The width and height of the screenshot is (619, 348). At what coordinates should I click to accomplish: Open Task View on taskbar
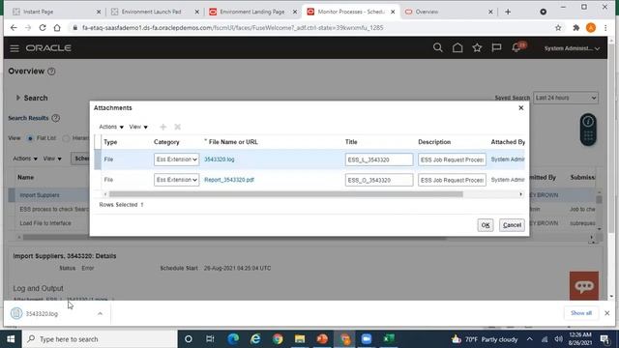click(210, 339)
